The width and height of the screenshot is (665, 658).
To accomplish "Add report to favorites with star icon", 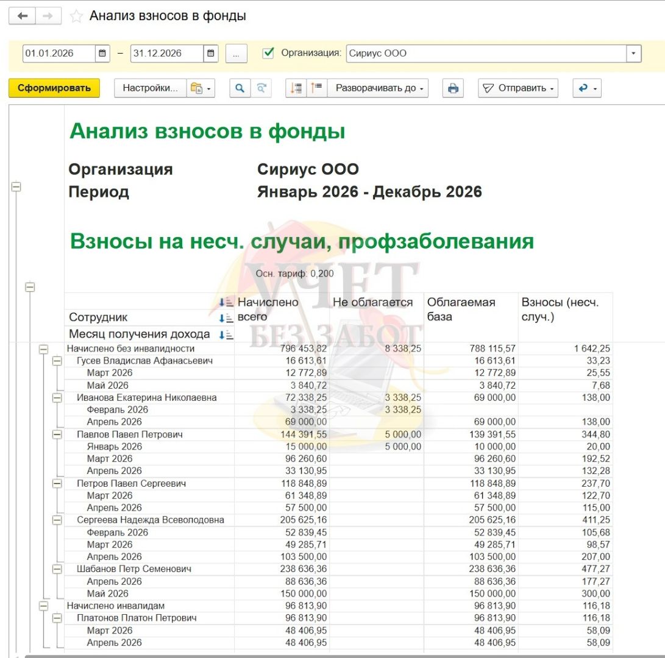I will click(x=76, y=16).
